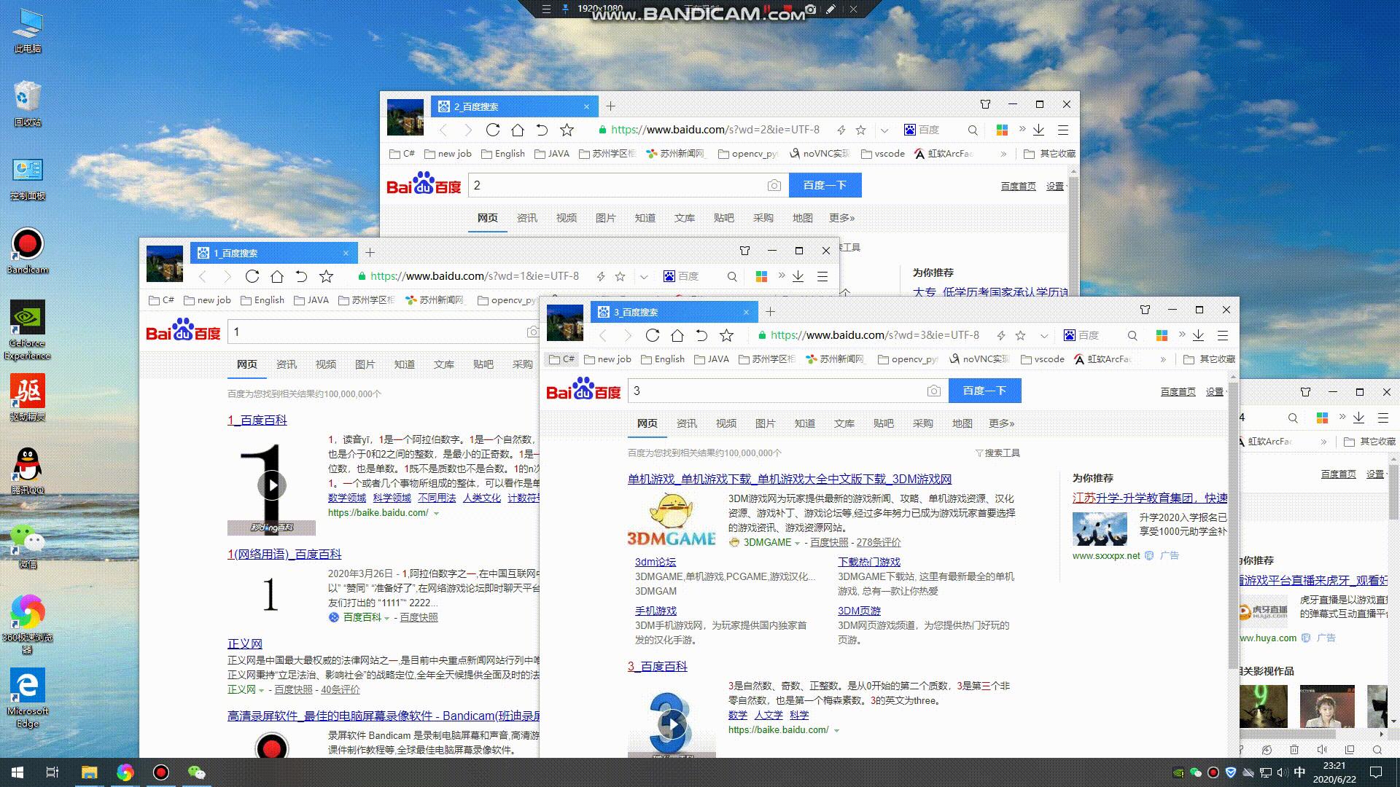This screenshot has height=787, width=1400.
Task: Click back arrow in the 3_百度搜索 window
Action: 602,335
